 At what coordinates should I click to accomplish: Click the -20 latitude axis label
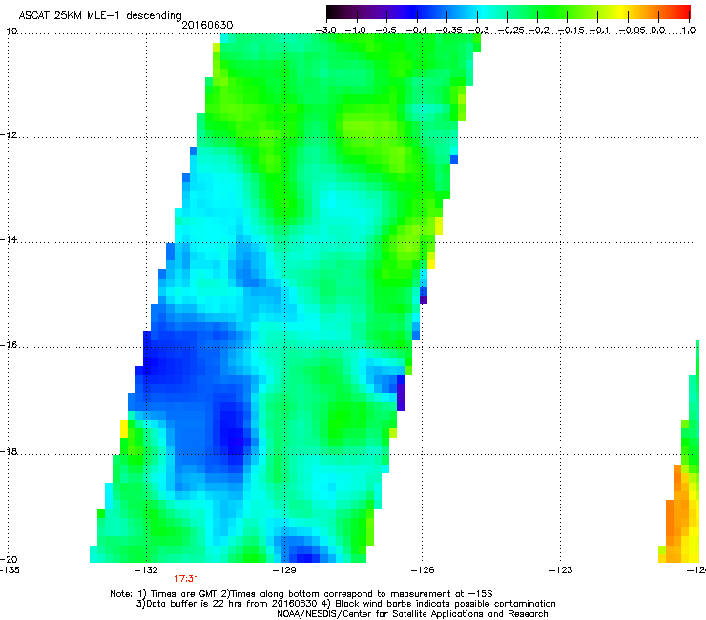point(9,559)
